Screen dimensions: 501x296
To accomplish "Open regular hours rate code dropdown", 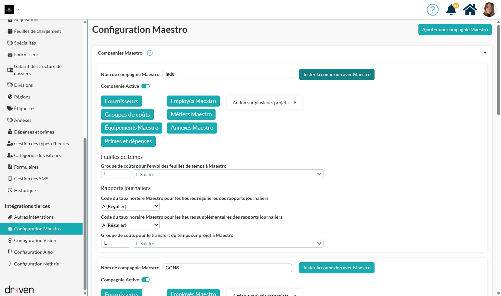I will coord(130,206).
